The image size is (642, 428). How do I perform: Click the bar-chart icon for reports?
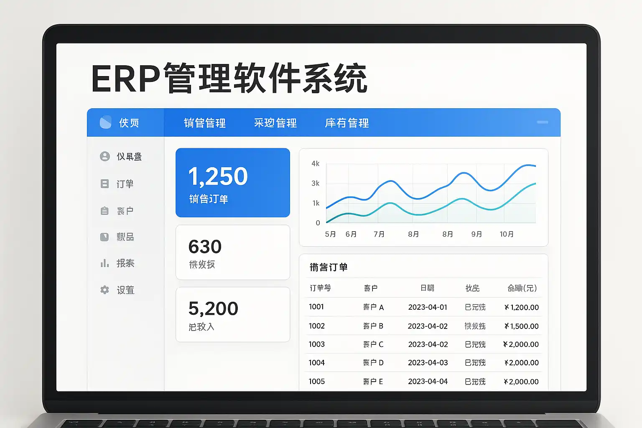coord(104,263)
